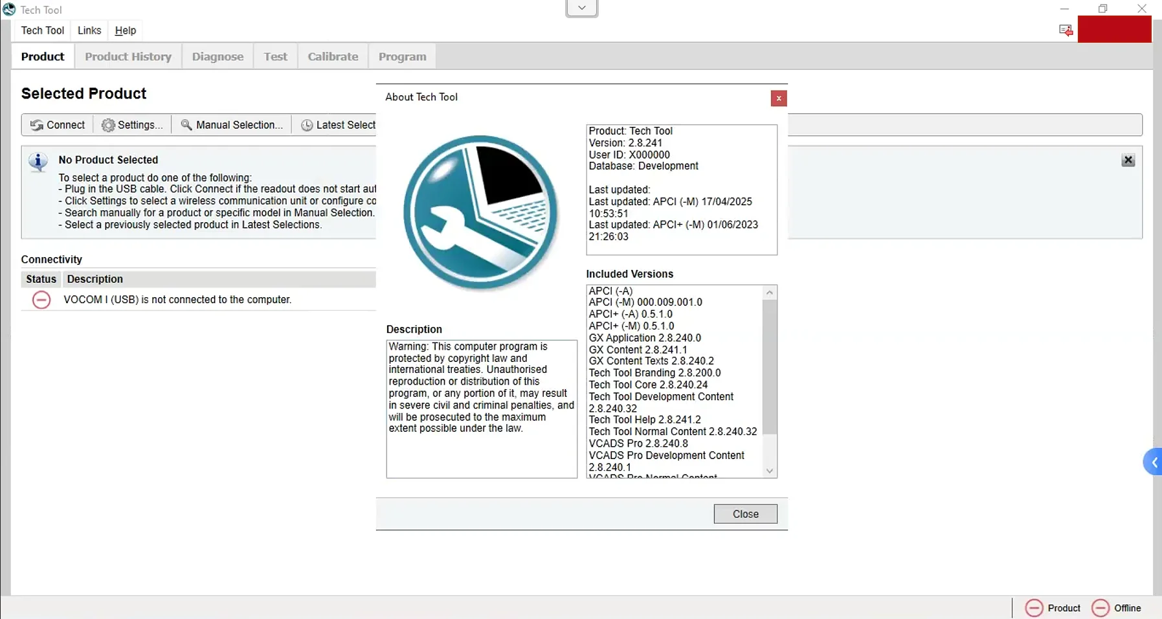1162x619 pixels.
Task: Click the blue info icon beside No Product Selected
Action: [38, 162]
